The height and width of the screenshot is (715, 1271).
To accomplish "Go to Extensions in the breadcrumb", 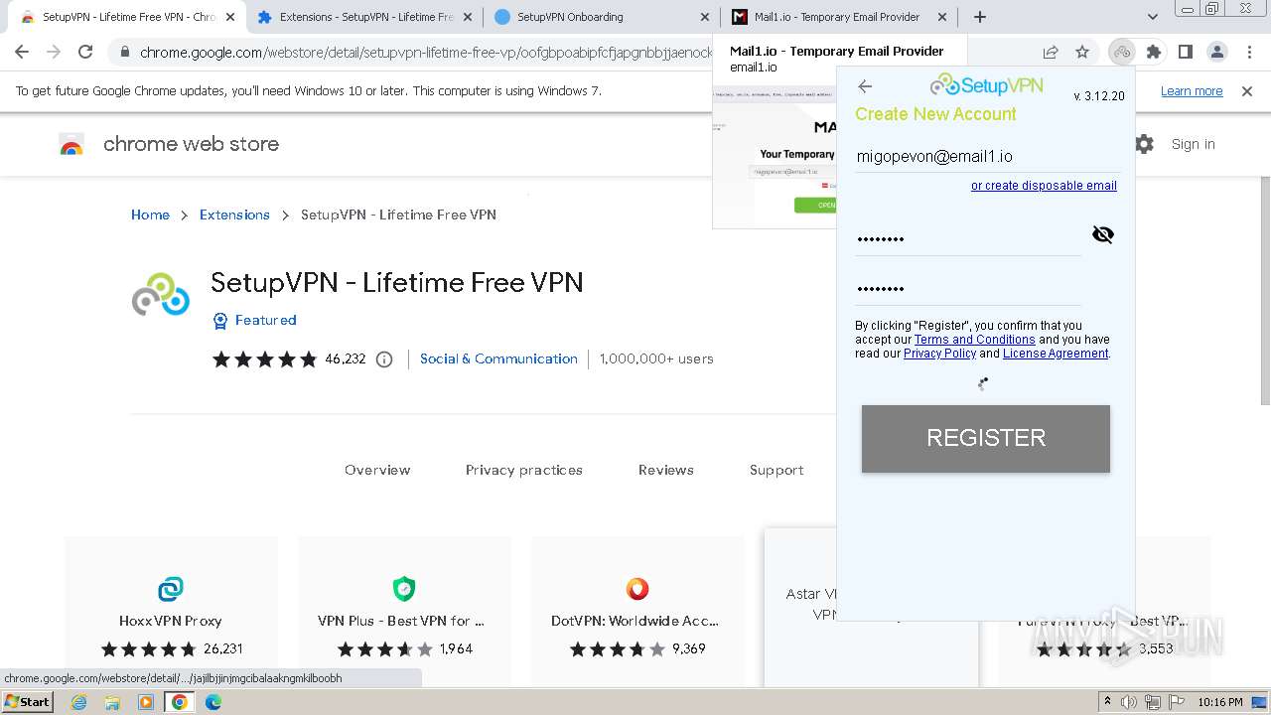I will 234,214.
